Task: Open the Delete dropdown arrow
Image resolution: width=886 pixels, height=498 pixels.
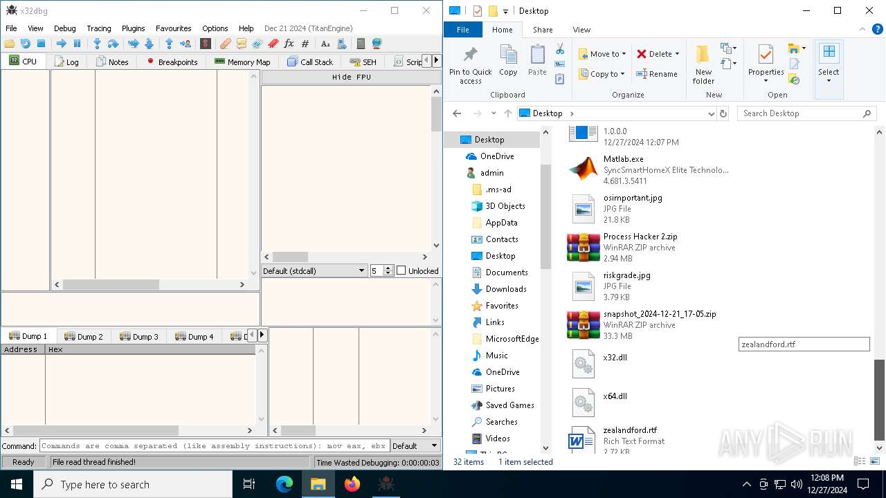Action: (677, 54)
